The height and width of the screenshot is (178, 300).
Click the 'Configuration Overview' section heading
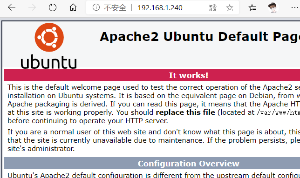point(189,164)
